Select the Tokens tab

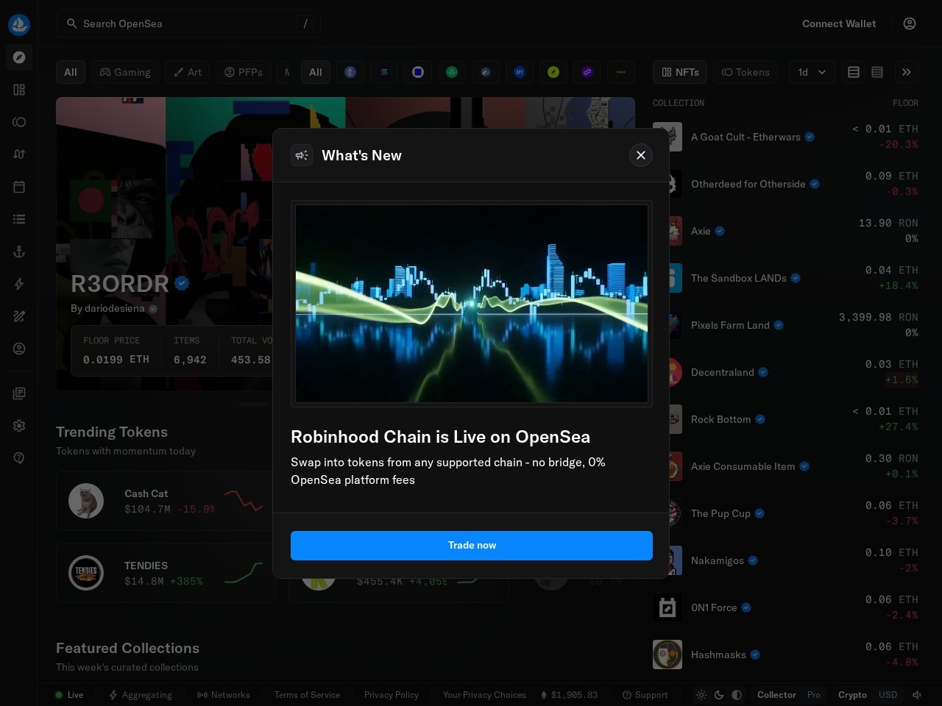click(x=745, y=72)
